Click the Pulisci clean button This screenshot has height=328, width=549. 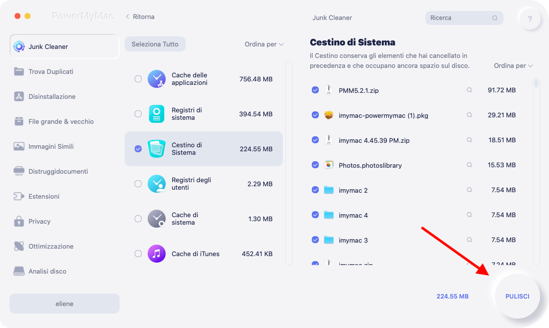pyautogui.click(x=517, y=296)
